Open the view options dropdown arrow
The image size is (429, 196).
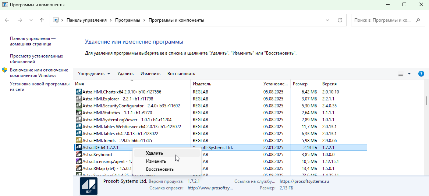point(409,74)
